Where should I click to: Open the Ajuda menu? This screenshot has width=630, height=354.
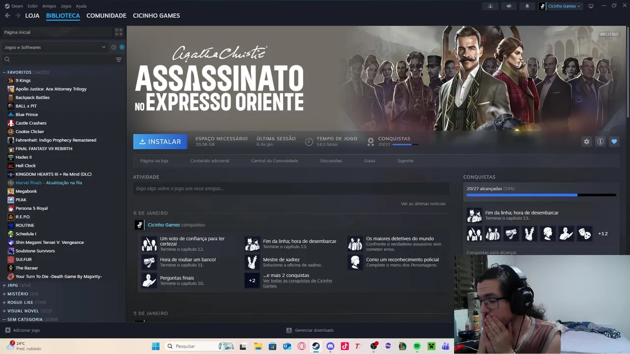click(81, 6)
